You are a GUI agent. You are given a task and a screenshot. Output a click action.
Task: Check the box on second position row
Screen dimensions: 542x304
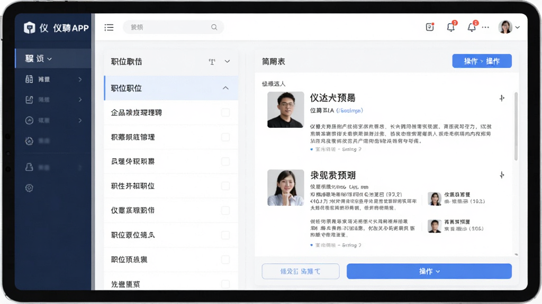point(225,137)
